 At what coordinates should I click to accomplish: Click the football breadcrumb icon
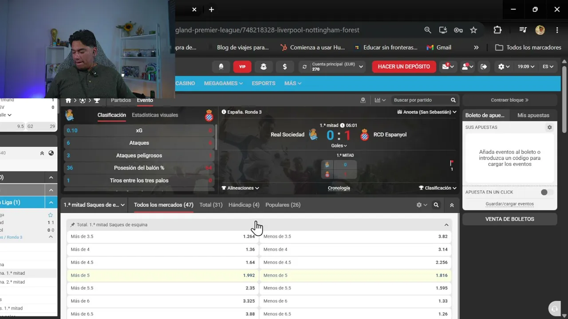click(83, 101)
